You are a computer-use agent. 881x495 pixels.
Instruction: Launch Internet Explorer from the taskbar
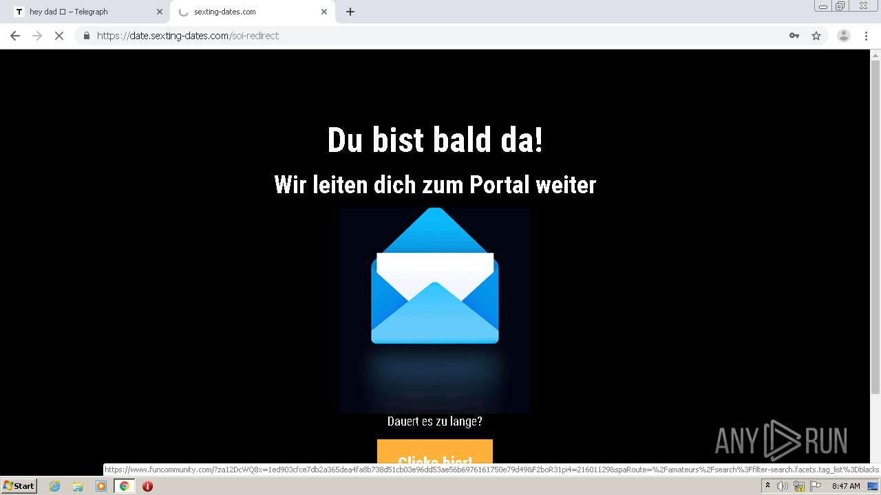pos(55,486)
